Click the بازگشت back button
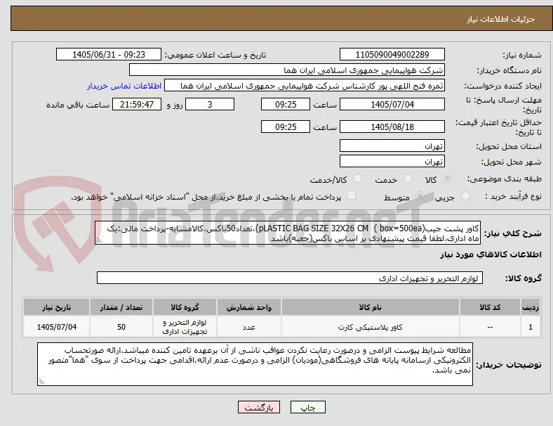The width and height of the screenshot is (553, 426). (259, 407)
